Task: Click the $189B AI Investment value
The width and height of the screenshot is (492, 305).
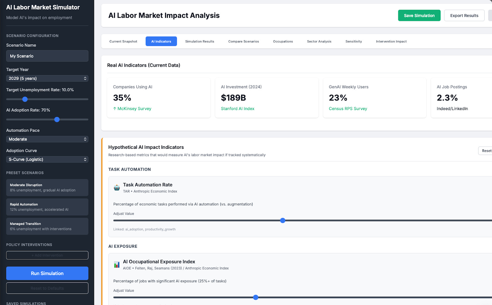Action: (233, 98)
